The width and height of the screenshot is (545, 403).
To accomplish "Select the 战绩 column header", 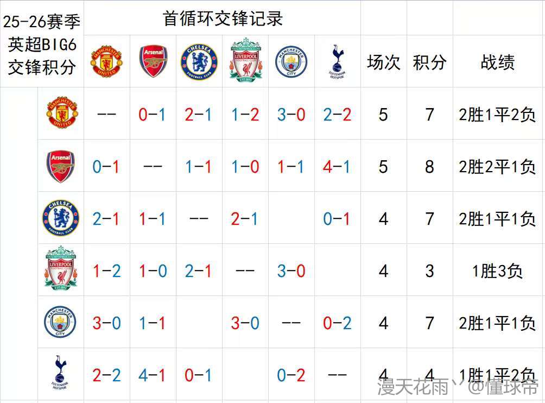I will tap(498, 62).
